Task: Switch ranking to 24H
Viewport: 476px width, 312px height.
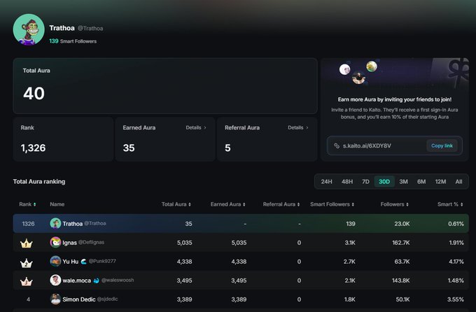Action: (326, 181)
